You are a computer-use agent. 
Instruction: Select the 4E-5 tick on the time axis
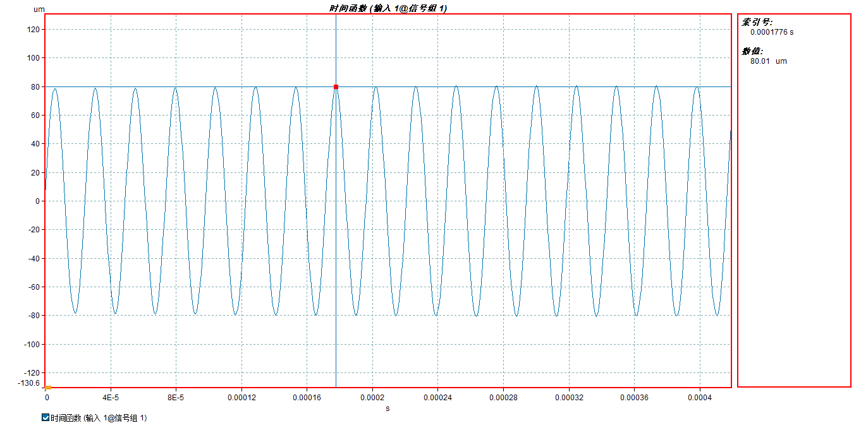tap(111, 398)
